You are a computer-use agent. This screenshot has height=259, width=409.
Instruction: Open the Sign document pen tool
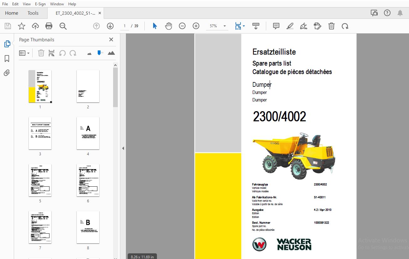[304, 26]
